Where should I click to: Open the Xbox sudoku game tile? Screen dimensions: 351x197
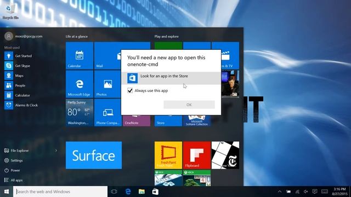(x=168, y=178)
